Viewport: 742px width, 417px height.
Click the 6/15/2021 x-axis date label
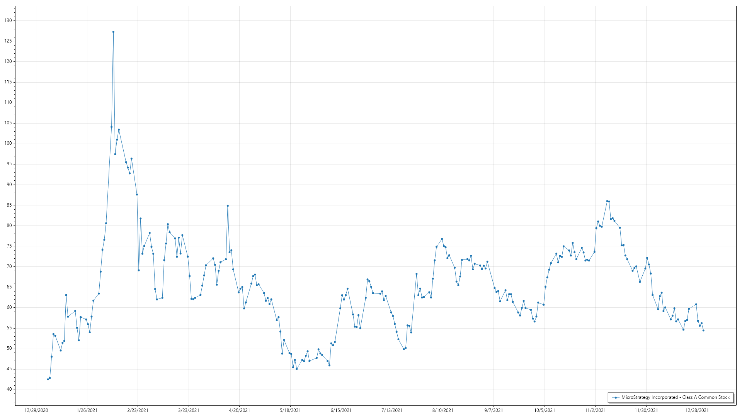tap(341, 410)
